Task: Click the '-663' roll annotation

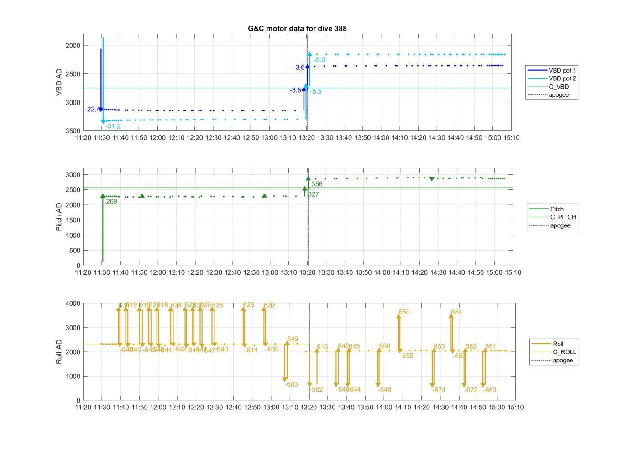Action: tap(490, 390)
